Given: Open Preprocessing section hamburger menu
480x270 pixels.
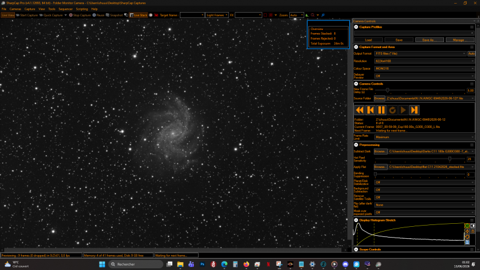Looking at the screenshot, I should click(472, 145).
